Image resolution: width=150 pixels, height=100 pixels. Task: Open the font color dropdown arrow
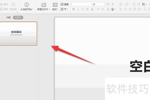94,9
